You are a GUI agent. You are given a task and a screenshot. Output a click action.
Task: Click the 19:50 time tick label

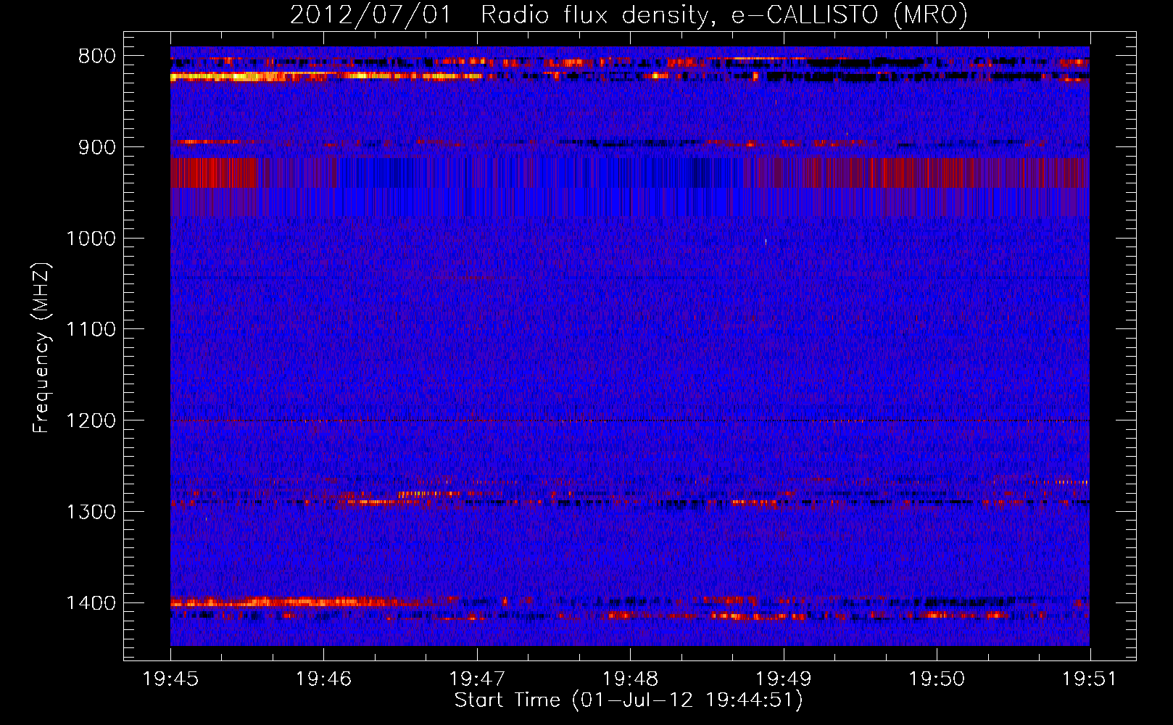tap(937, 679)
